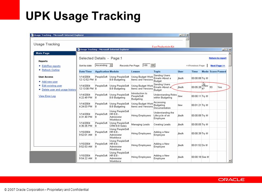Close the front Usage Tracking window
Screen dimensions: 262x196
coord(230,50)
